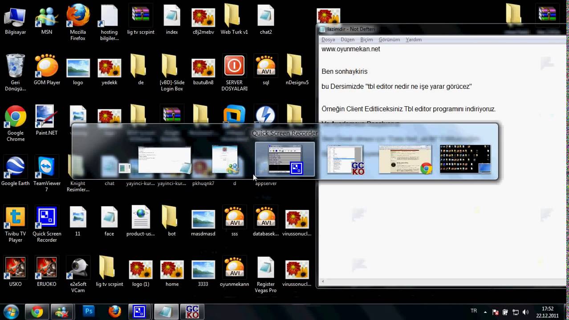The image size is (569, 320).
Task: Select the file named 11 on desktop
Action: coord(78,221)
